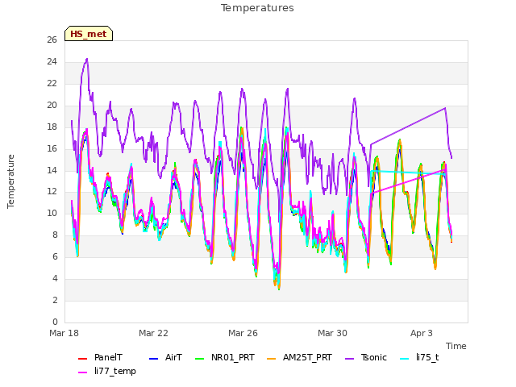Click the red PanelT legend swatch
516x387 pixels.
(82, 358)
